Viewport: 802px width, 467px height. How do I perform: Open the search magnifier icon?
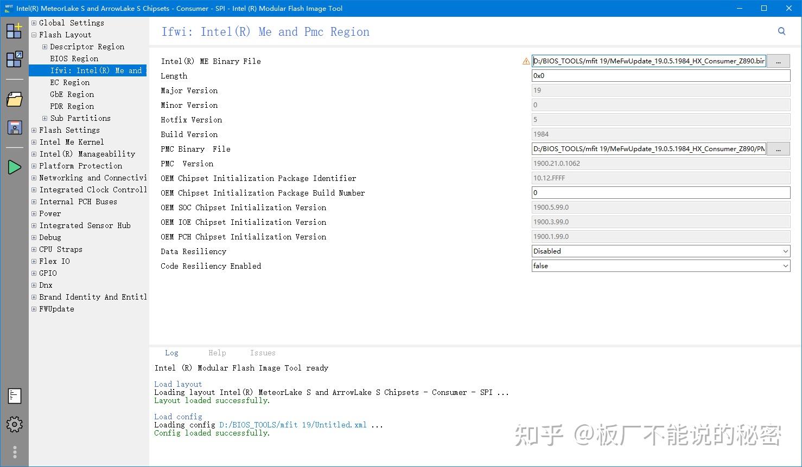point(781,31)
